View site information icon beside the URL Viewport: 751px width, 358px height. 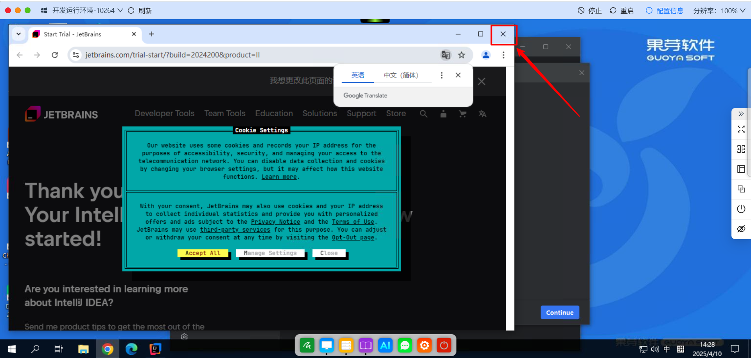pyautogui.click(x=76, y=55)
